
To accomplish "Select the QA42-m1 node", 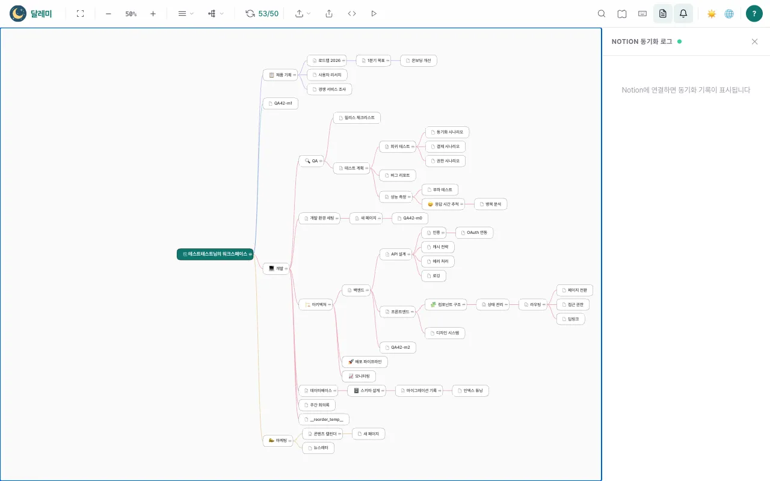I will coord(280,103).
